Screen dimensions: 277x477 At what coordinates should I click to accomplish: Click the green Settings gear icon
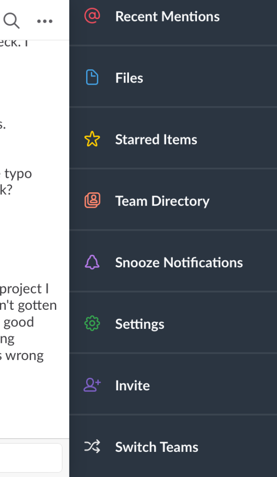[92, 324]
